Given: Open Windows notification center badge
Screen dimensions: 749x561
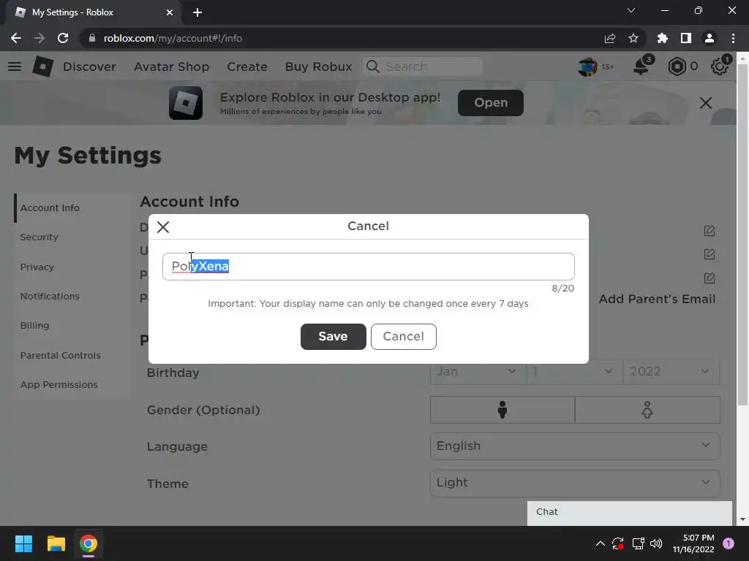Looking at the screenshot, I should (729, 543).
